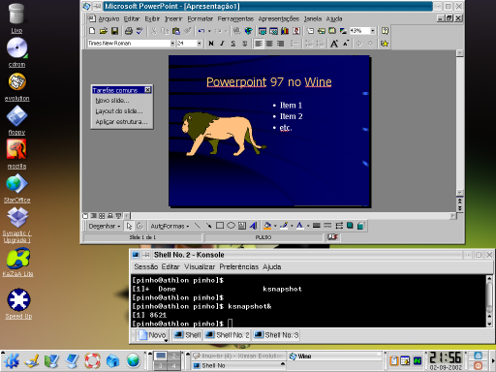496x372 pixels.
Task: Apply fill color paint bucket
Action: point(267,226)
